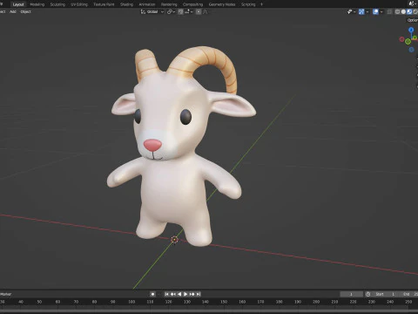Open the Marker menu in timeline
Viewport: 418px width, 314px height.
[x=6, y=294]
